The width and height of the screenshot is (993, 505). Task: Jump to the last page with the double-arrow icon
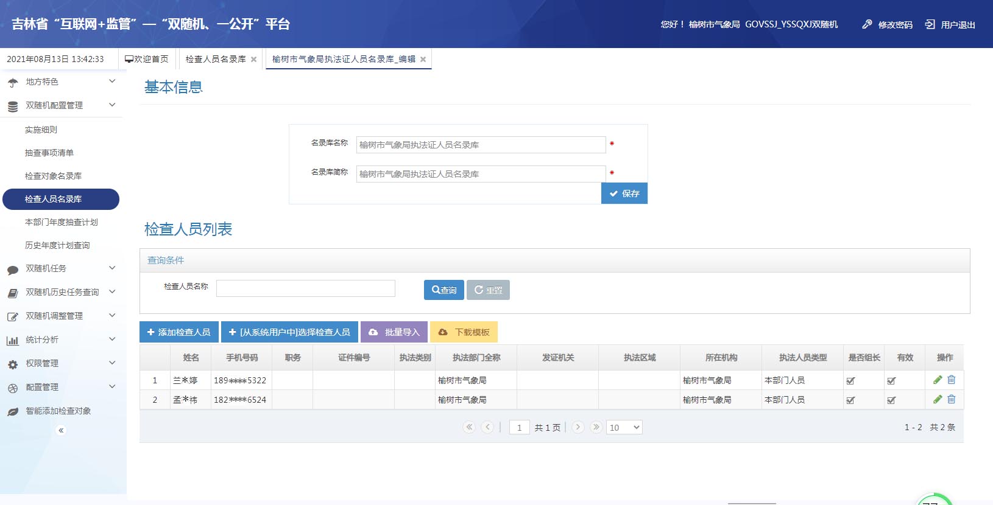point(596,427)
